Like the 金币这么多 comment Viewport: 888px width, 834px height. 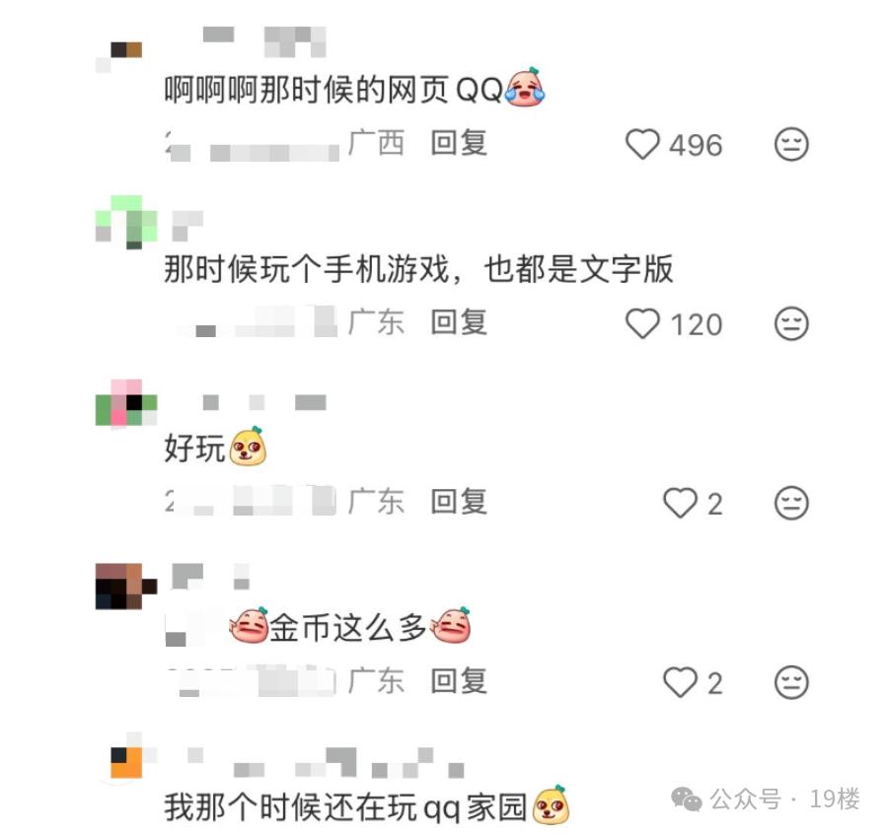coord(680,682)
